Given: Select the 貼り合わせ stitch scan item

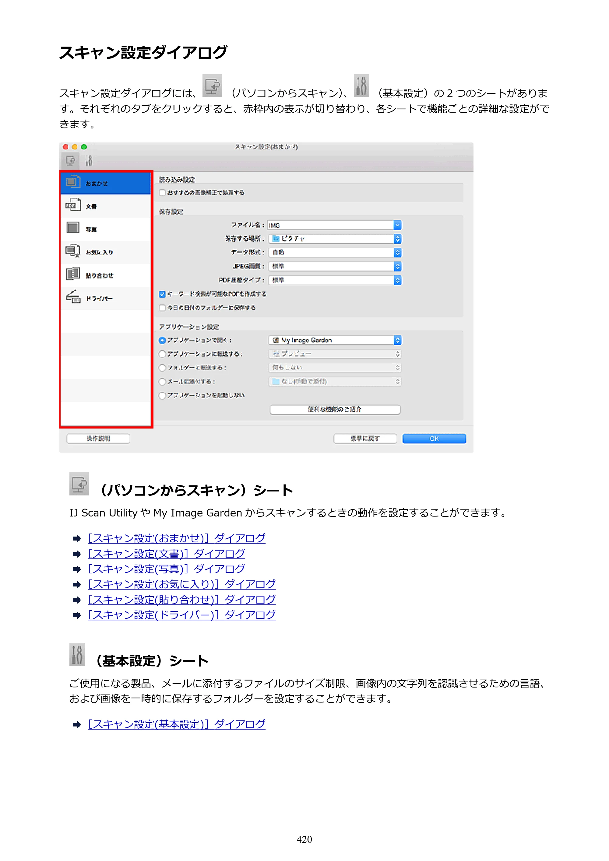Looking at the screenshot, I should tap(106, 275).
